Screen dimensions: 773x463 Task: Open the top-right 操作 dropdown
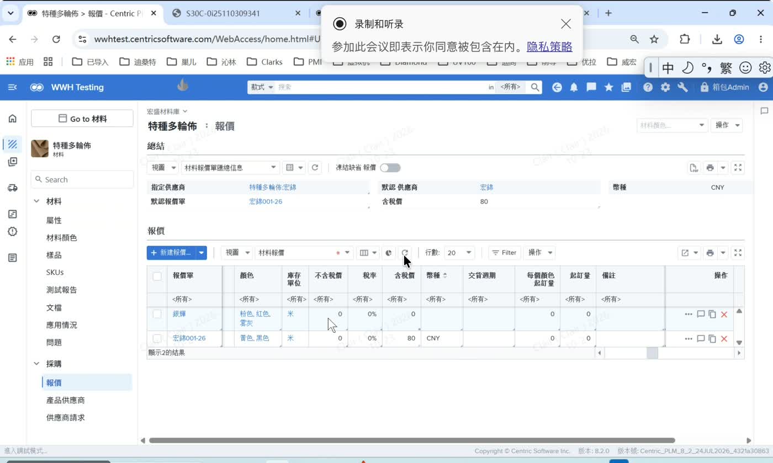point(727,125)
